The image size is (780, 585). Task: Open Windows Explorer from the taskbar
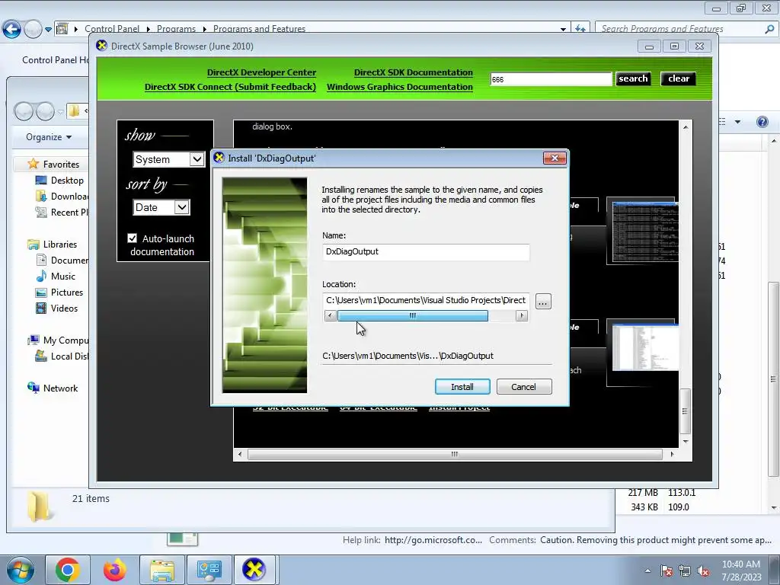[162, 570]
